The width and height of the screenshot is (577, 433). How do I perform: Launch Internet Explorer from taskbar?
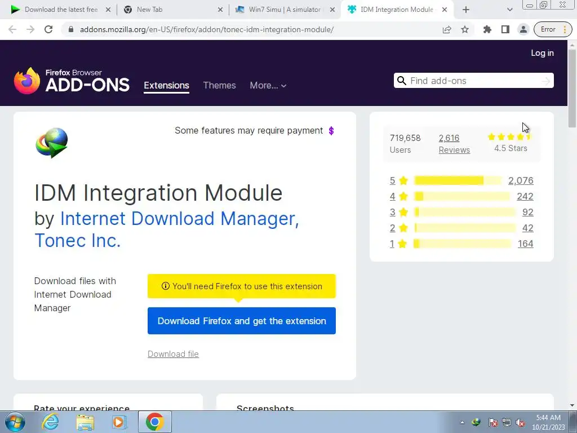50,422
